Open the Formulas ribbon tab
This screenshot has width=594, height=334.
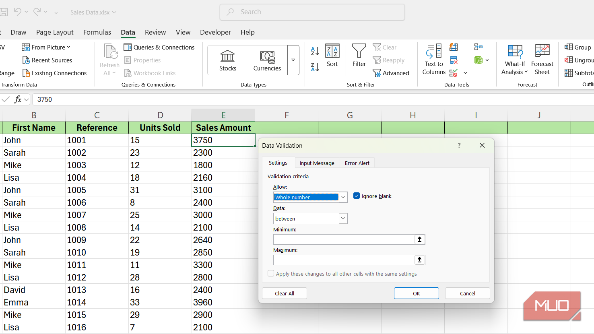pos(97,32)
